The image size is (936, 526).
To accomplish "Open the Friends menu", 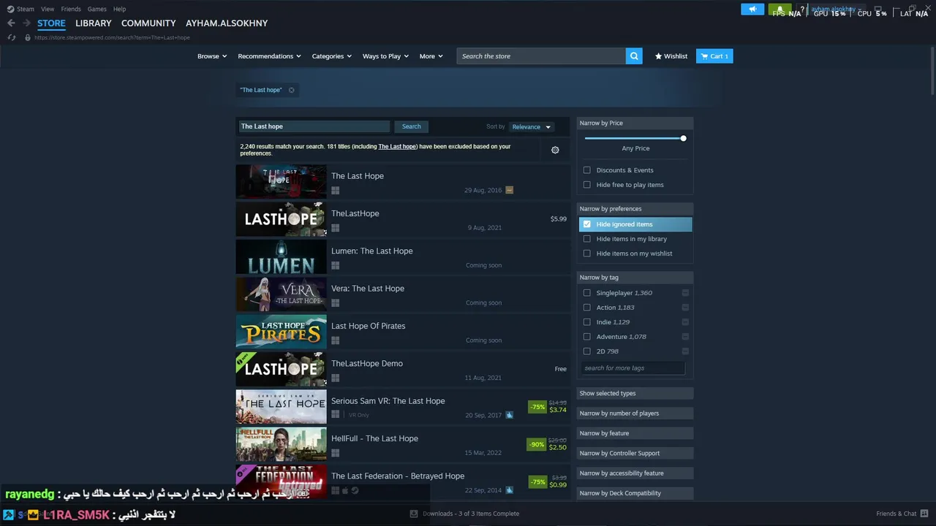I will pos(71,9).
